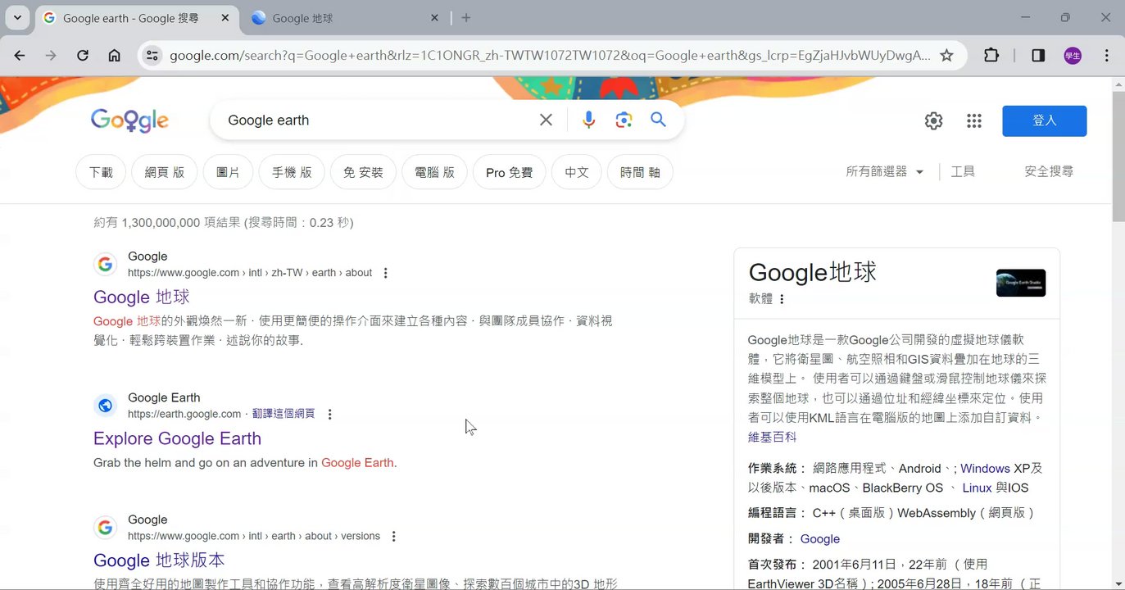Viewport: 1125px width, 590px height.
Task: View site information icon in address bar
Action: (152, 56)
